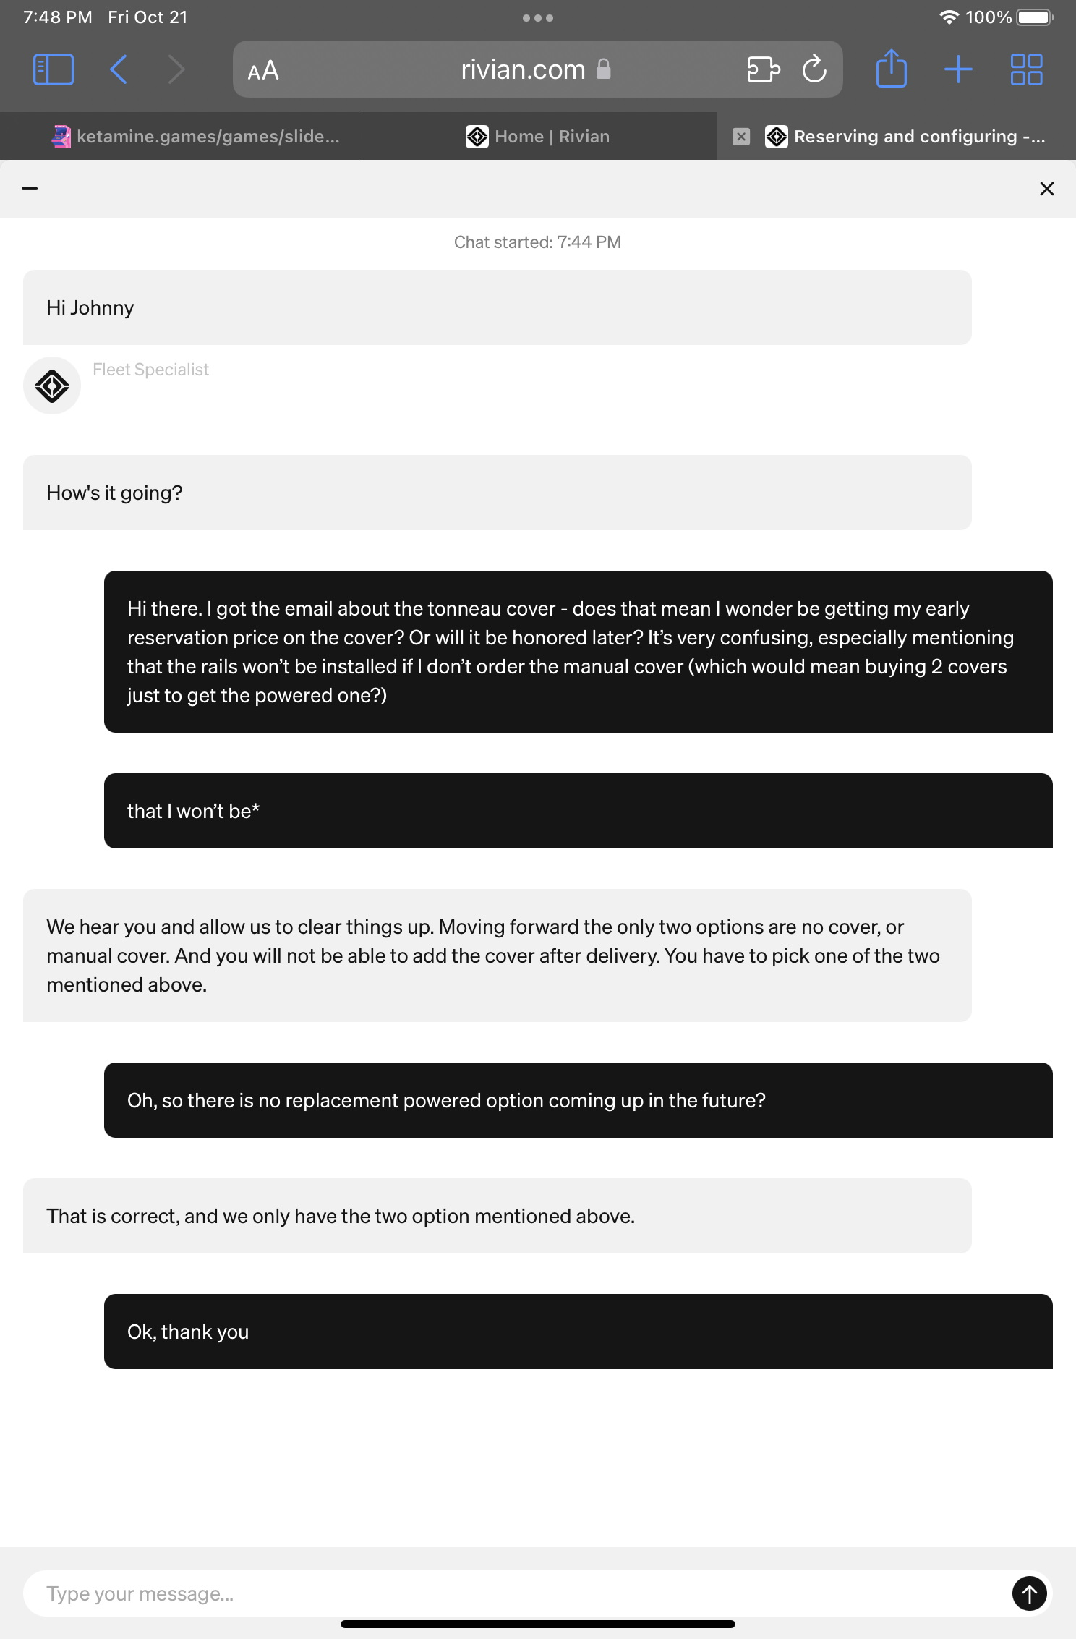1076x1639 pixels.
Task: Open a new tab with plus
Action: click(958, 70)
